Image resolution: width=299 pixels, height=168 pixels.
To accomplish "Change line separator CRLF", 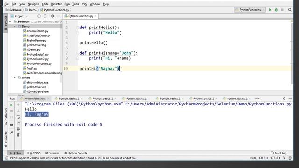I will coord(263,158).
